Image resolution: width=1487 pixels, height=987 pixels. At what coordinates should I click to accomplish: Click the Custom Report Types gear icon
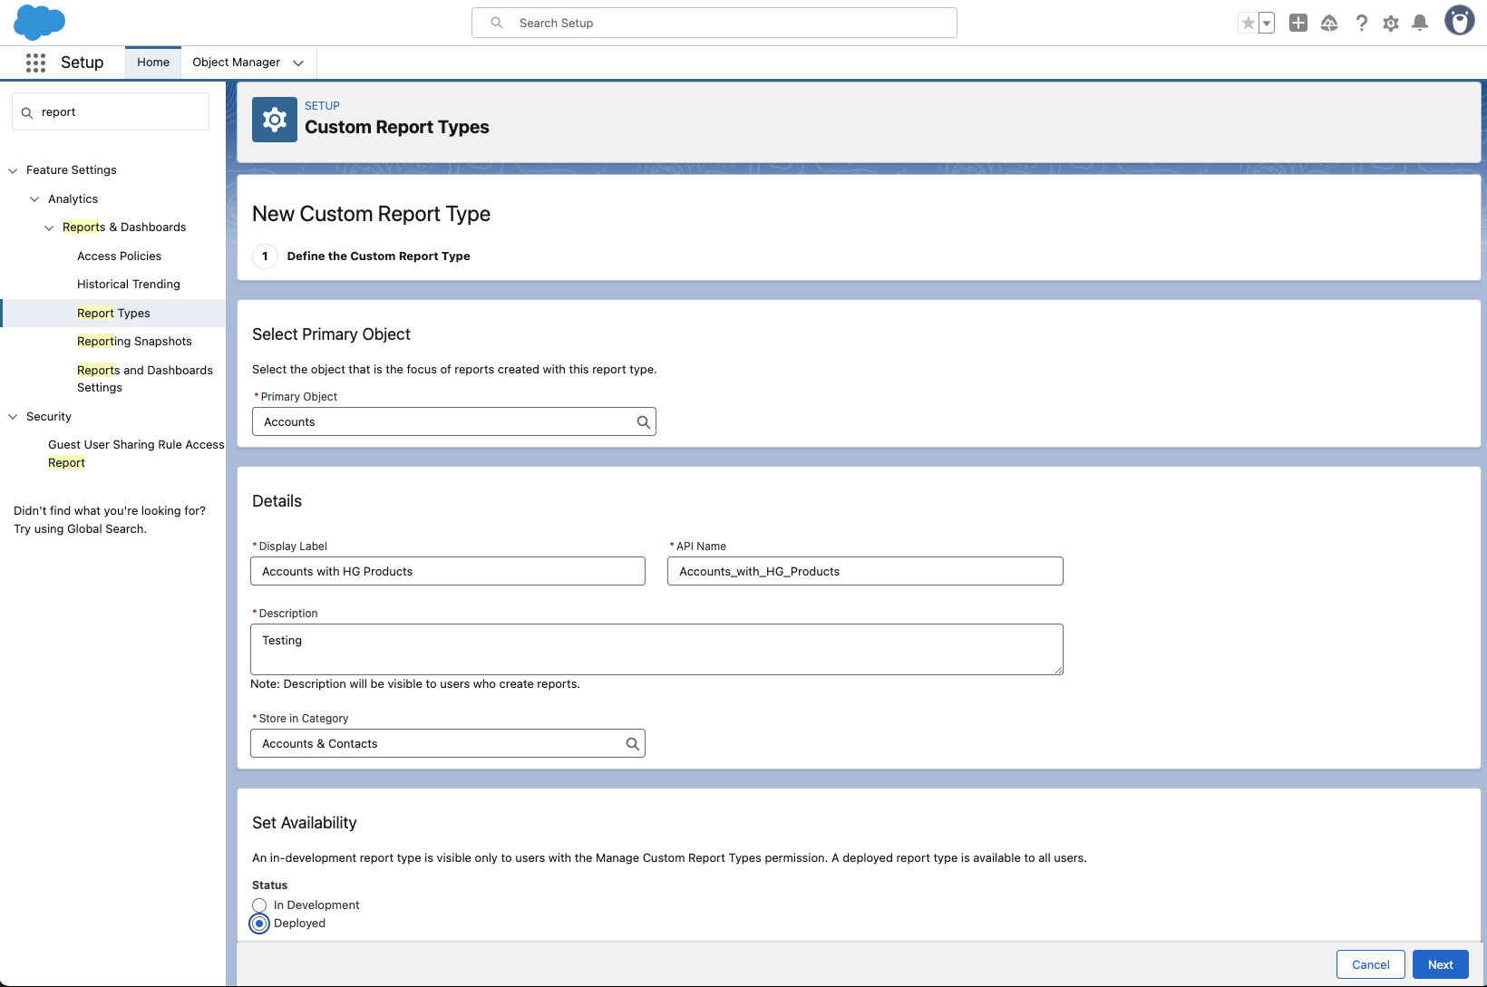(275, 120)
